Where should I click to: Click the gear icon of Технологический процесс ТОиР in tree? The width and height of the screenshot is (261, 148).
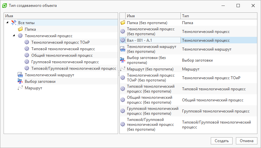coord(27,42)
